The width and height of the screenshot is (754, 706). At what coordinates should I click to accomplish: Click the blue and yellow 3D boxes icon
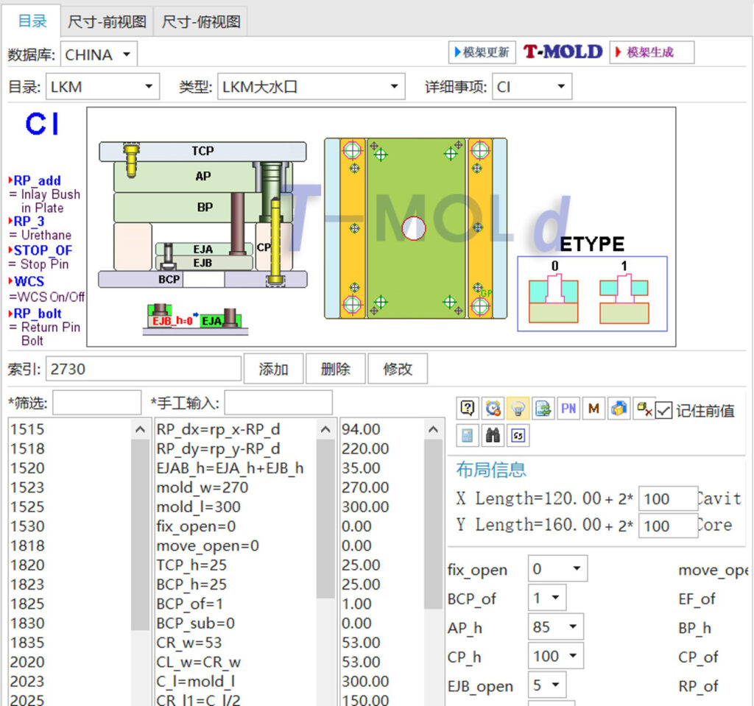pyautogui.click(x=619, y=409)
